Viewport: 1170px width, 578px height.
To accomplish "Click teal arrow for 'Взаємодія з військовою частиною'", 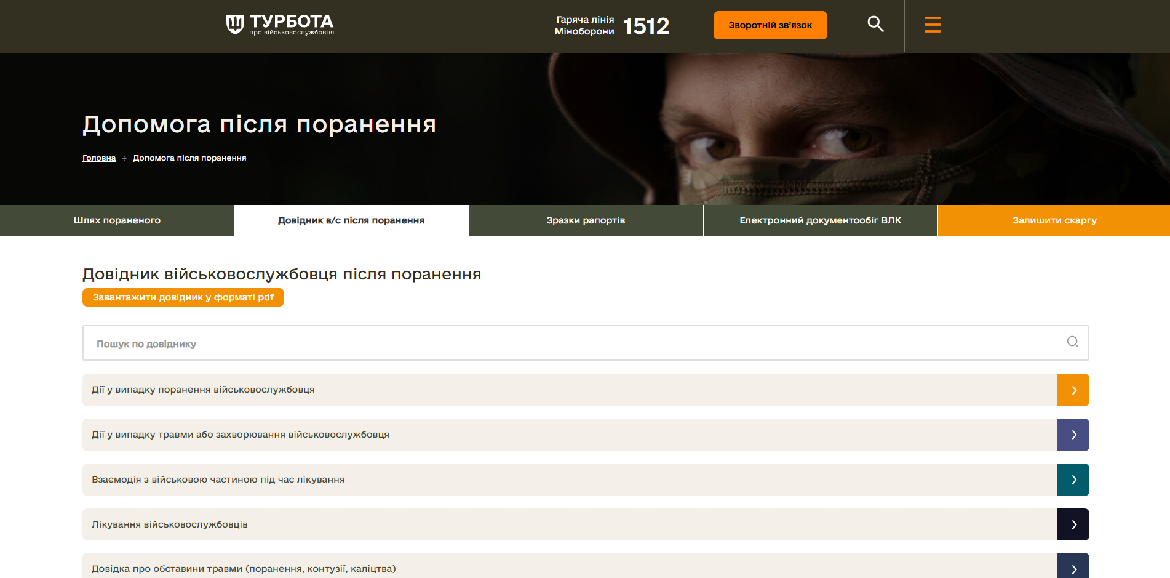I will [x=1073, y=480].
